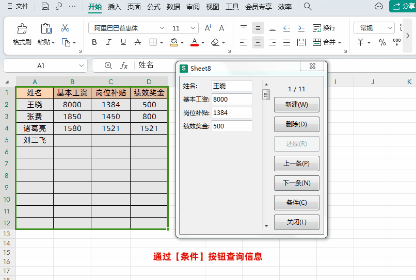Toggle Bold formatting
416x280 pixels.
tap(94, 42)
